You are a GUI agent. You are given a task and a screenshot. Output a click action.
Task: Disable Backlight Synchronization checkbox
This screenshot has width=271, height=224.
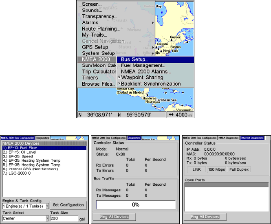coord(119,84)
